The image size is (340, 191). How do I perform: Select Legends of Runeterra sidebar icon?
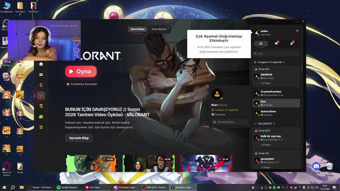coord(41,127)
